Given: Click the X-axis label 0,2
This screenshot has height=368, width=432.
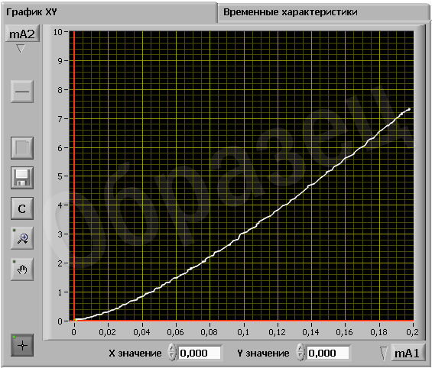Looking at the screenshot, I should (412, 332).
